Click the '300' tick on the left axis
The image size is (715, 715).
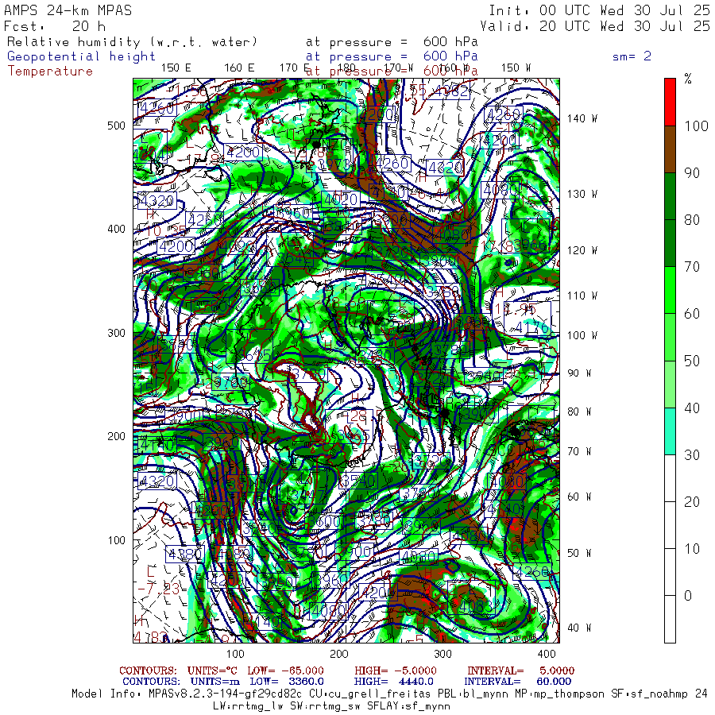[116, 333]
